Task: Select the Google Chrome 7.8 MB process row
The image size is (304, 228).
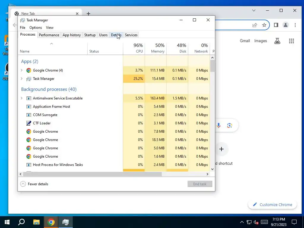Action: (x=114, y=132)
